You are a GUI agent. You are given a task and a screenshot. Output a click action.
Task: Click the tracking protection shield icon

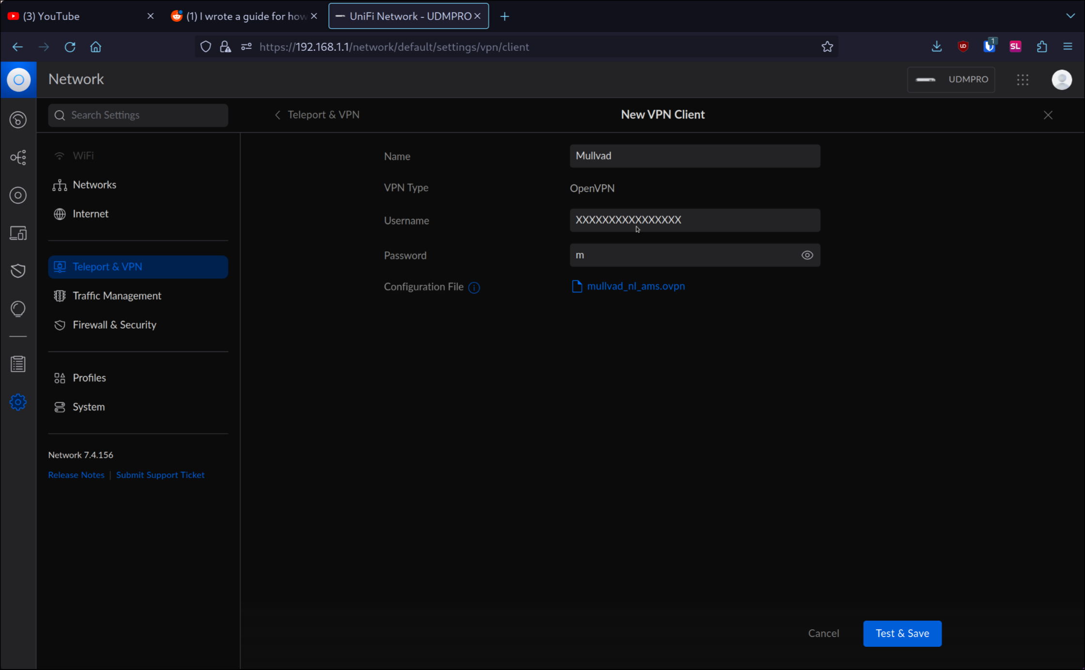point(205,47)
